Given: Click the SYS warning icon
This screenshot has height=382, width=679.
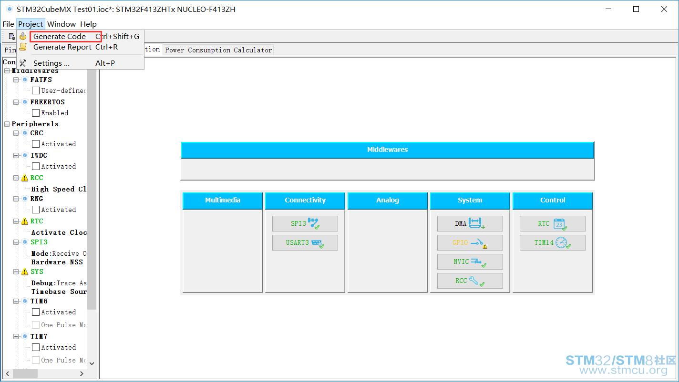Looking at the screenshot, I should pos(25,271).
